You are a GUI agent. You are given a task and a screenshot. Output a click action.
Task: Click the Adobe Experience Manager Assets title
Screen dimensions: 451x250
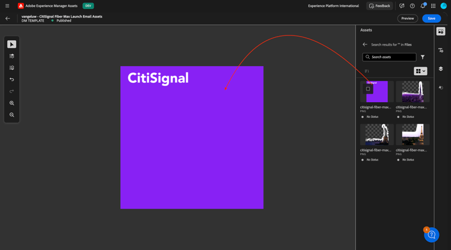pyautogui.click(x=52, y=6)
